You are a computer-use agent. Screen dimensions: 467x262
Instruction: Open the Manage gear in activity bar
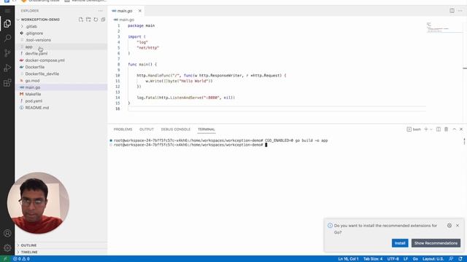(x=7, y=247)
